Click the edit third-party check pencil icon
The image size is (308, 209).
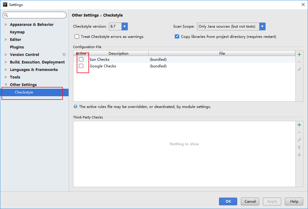pyautogui.click(x=299, y=140)
